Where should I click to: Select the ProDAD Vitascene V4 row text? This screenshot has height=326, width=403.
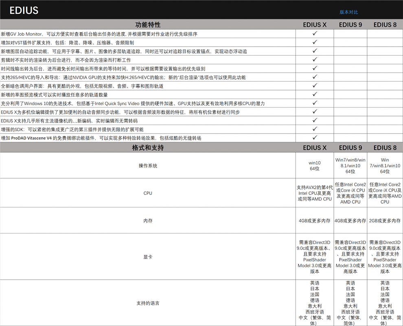click(x=101, y=138)
